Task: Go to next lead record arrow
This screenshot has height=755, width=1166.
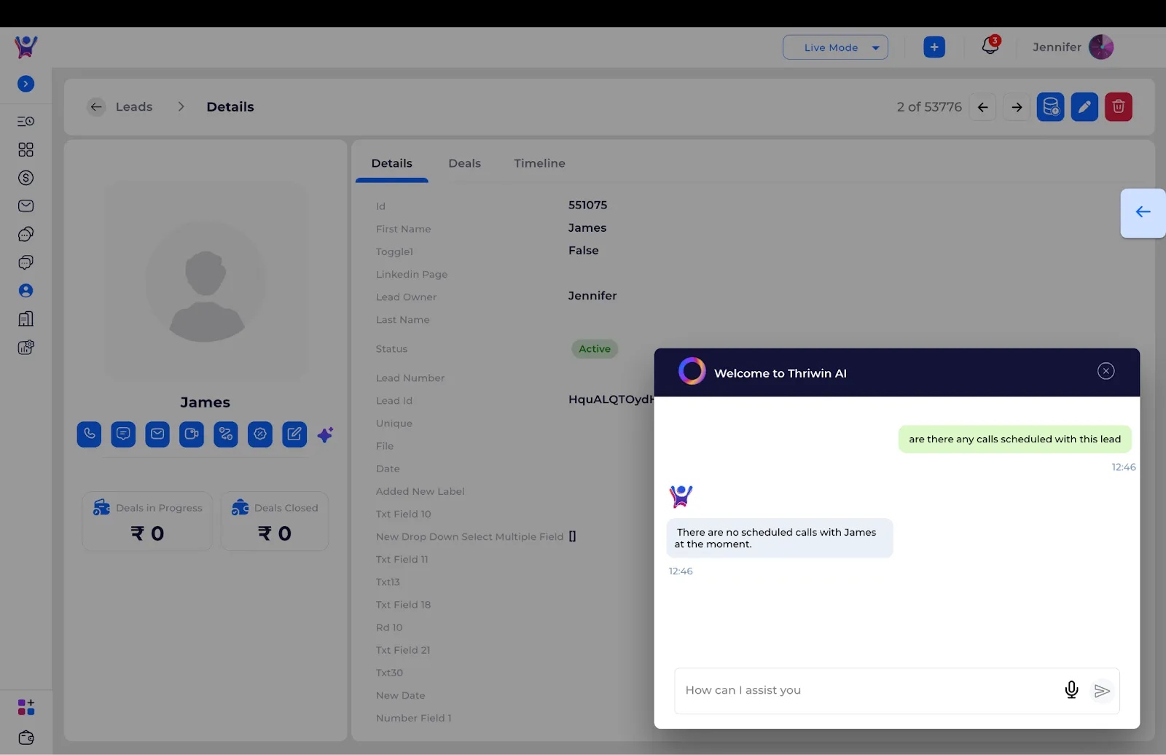Action: pyautogui.click(x=1017, y=107)
